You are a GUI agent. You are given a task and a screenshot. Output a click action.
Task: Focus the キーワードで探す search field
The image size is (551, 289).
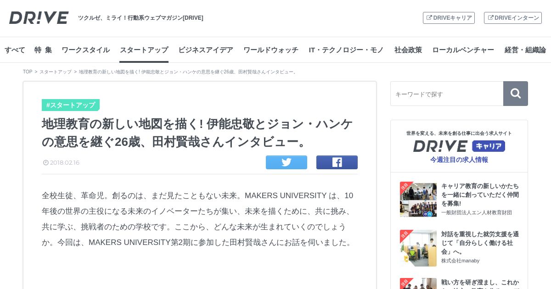(x=447, y=94)
